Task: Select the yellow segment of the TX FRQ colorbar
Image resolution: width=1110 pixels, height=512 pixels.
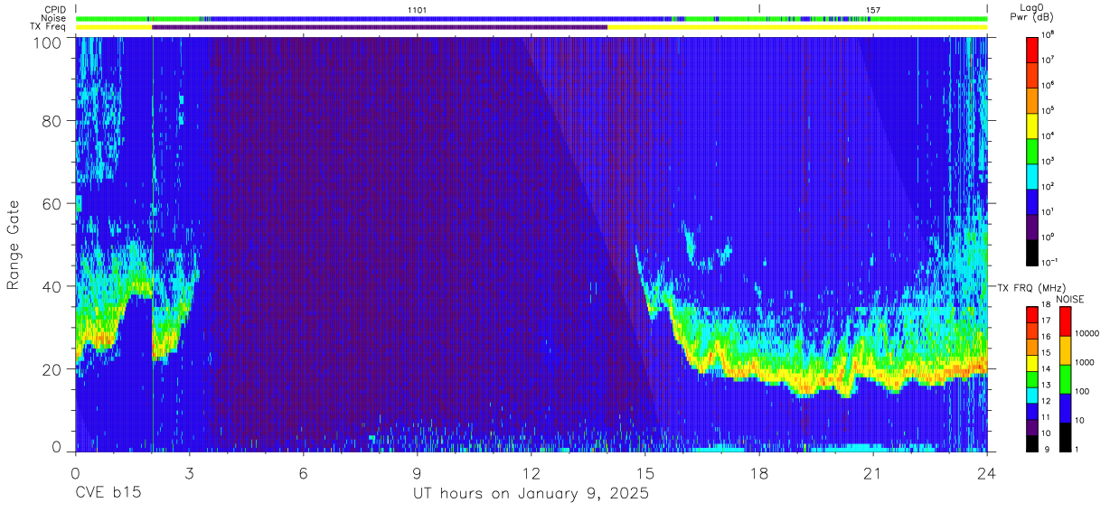Action: pyautogui.click(x=1032, y=362)
